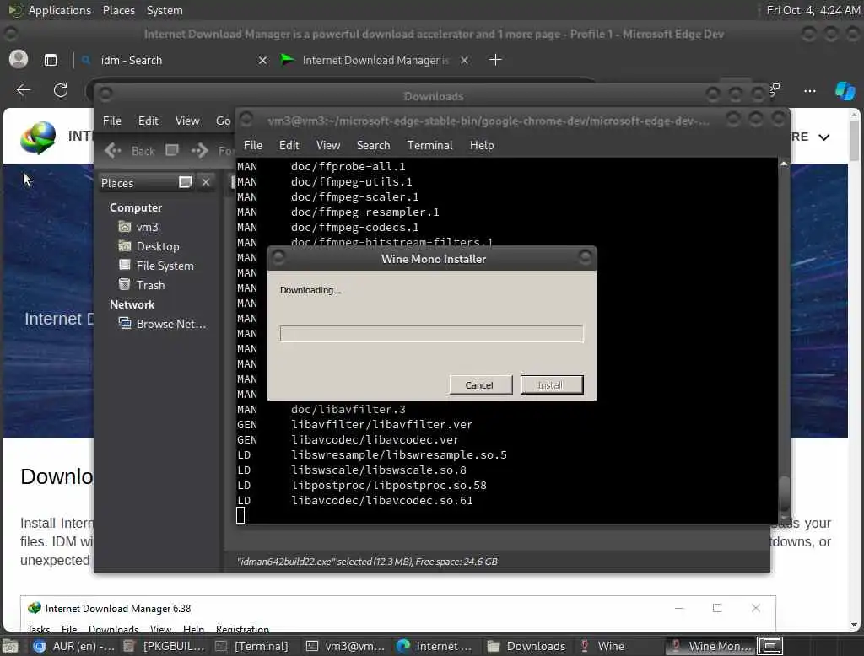The height and width of the screenshot is (656, 864).
Task: Click the Edge profile avatar icon
Action: tap(19, 60)
